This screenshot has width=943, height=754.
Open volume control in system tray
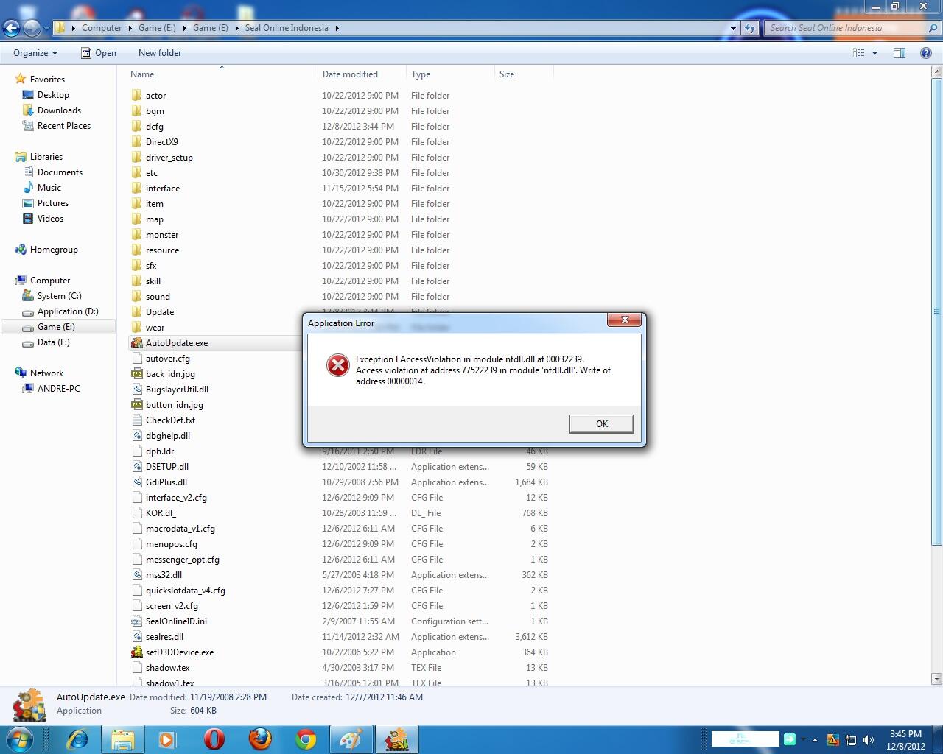pyautogui.click(x=869, y=740)
